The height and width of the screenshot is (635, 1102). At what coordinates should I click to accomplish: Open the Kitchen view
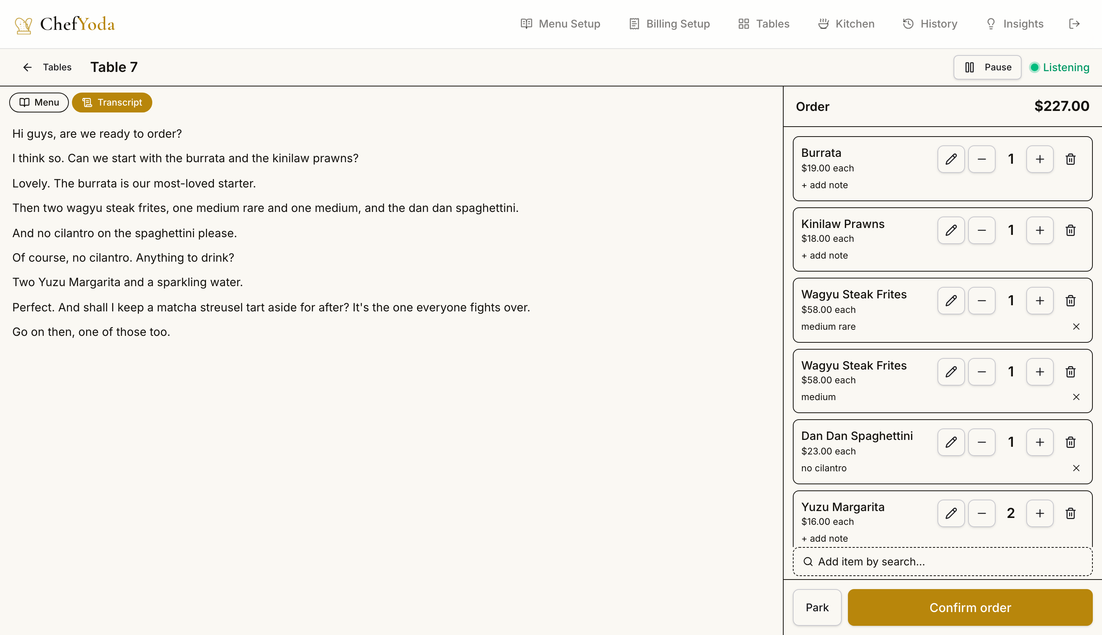tap(846, 24)
